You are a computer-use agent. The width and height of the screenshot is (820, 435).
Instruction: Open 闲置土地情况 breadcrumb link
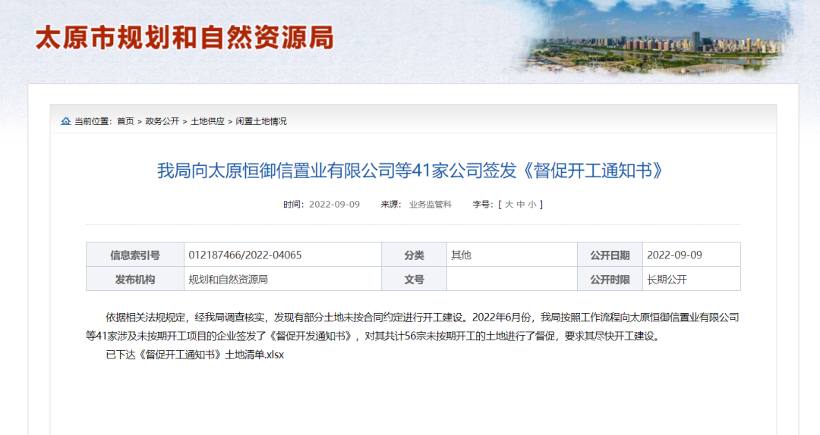point(261,121)
